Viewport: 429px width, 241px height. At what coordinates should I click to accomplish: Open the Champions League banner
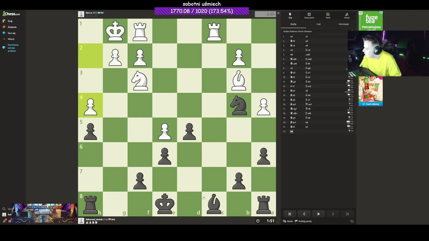pyautogui.click(x=44, y=213)
